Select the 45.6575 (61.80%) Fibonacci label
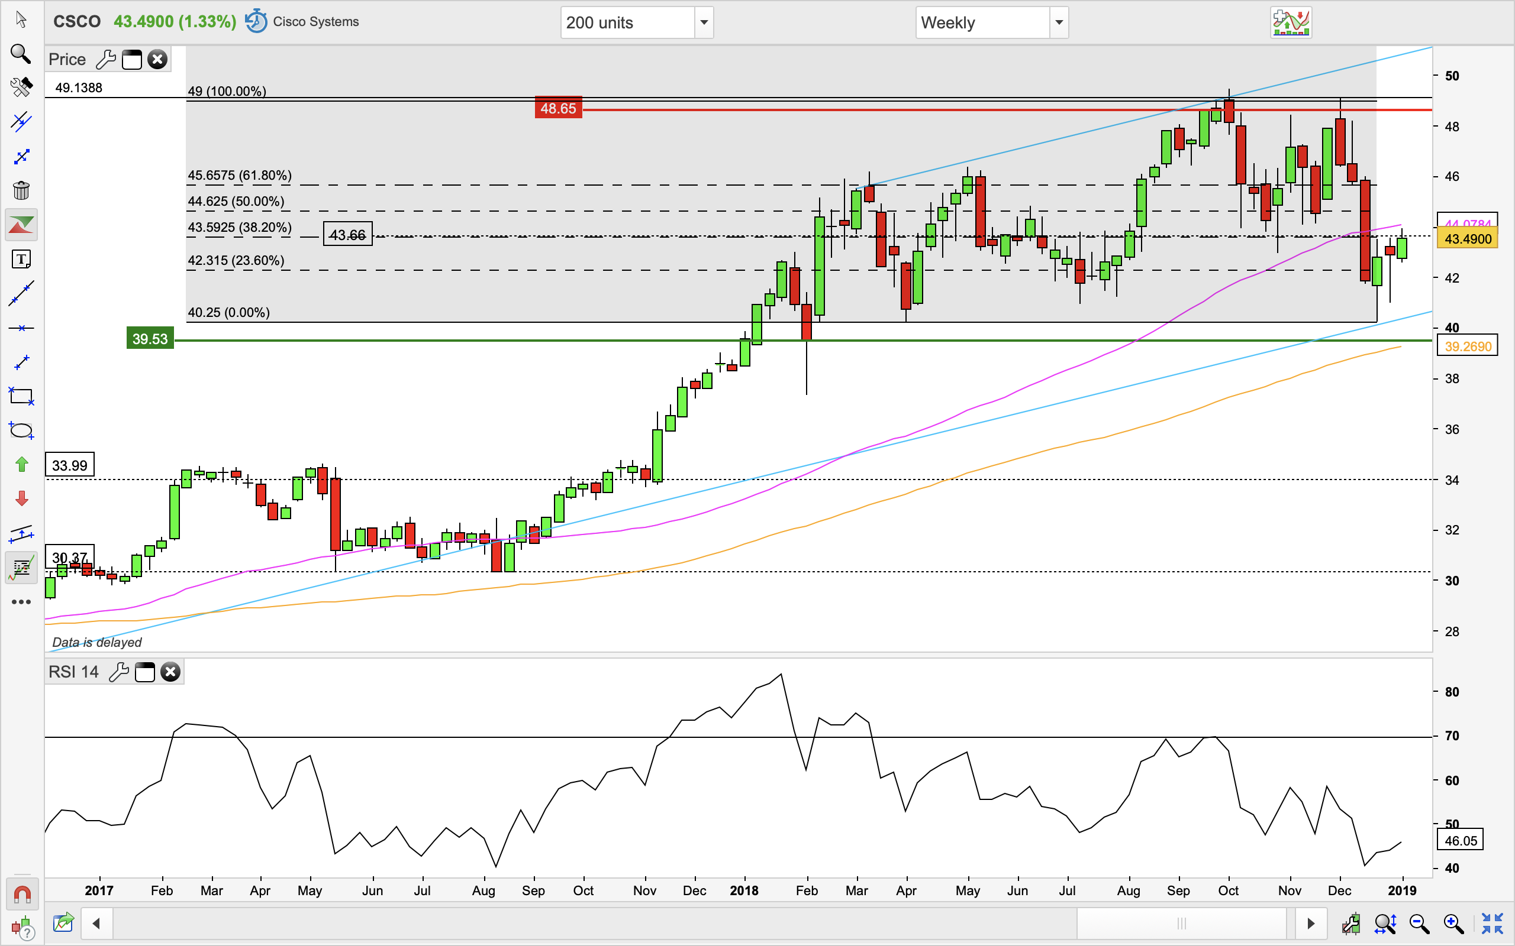This screenshot has height=946, width=1515. (240, 175)
